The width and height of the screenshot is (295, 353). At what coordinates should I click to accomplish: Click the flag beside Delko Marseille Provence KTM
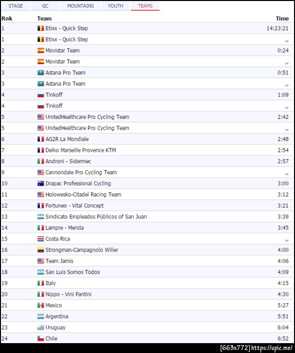tap(41, 150)
